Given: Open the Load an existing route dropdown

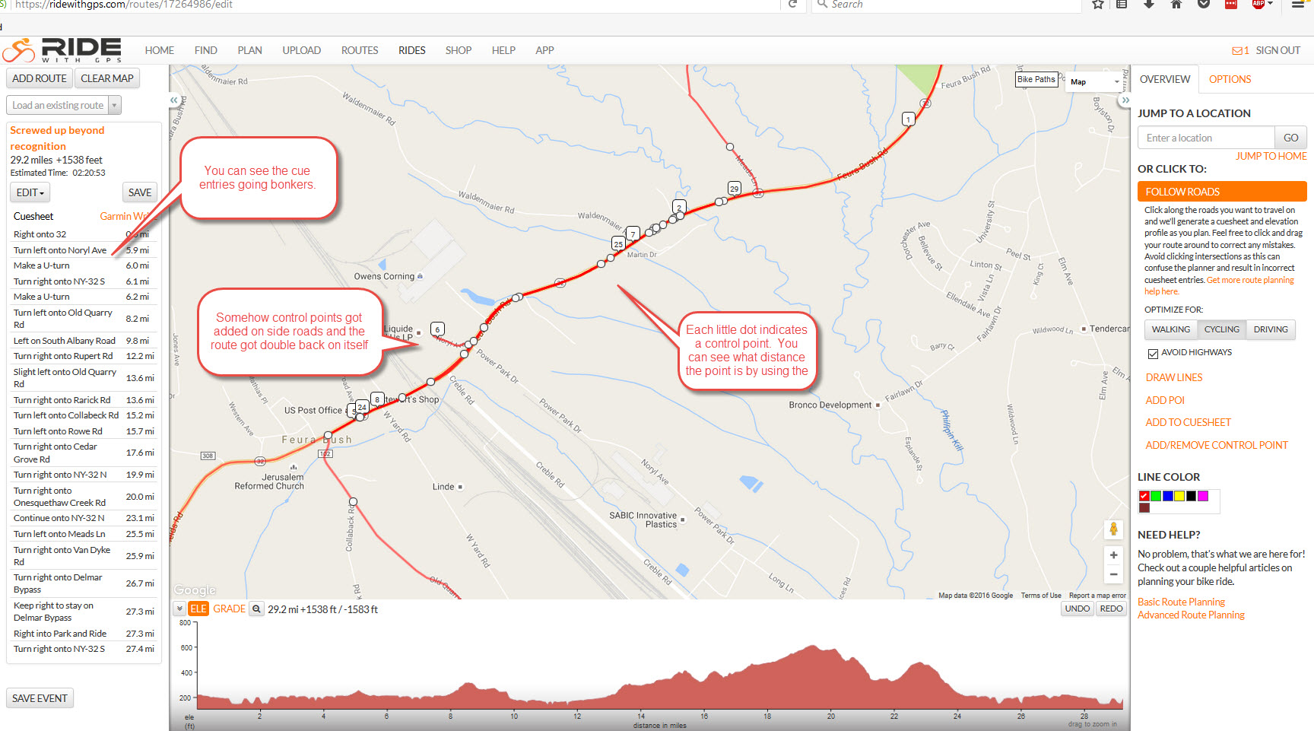Looking at the screenshot, I should tap(64, 105).
